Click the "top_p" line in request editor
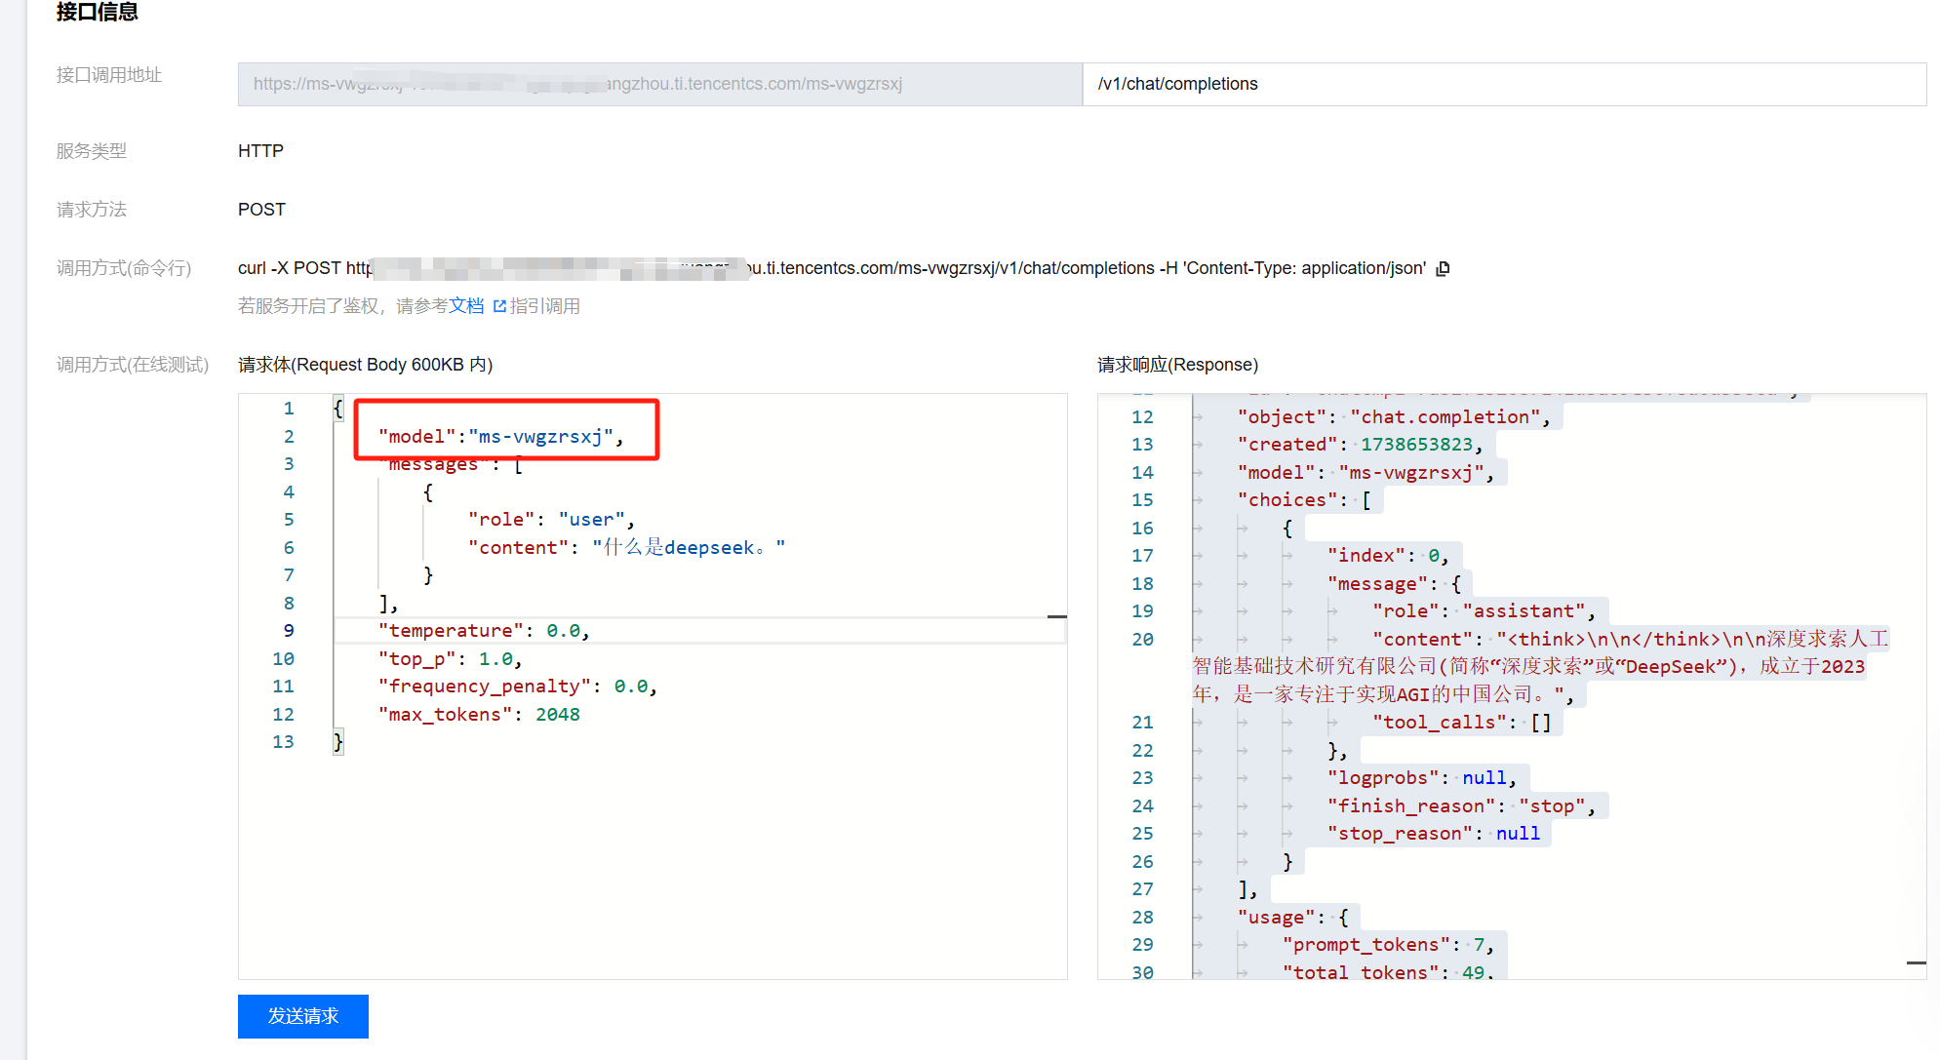The width and height of the screenshot is (1940, 1060). (449, 659)
